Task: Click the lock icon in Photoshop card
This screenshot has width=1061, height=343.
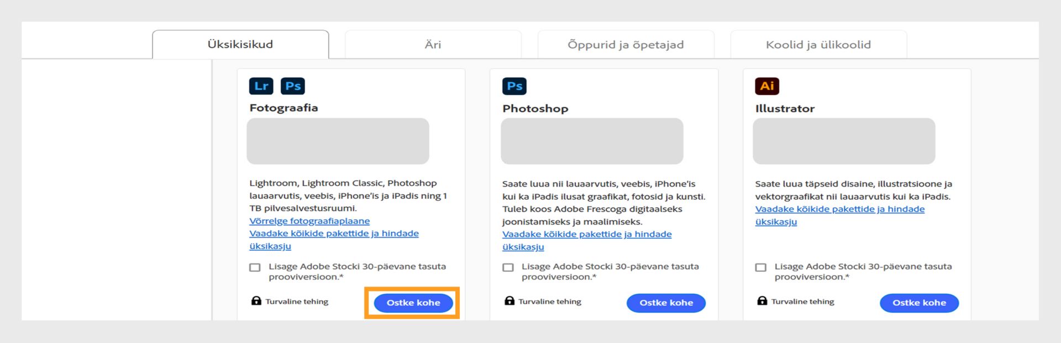Action: [509, 301]
